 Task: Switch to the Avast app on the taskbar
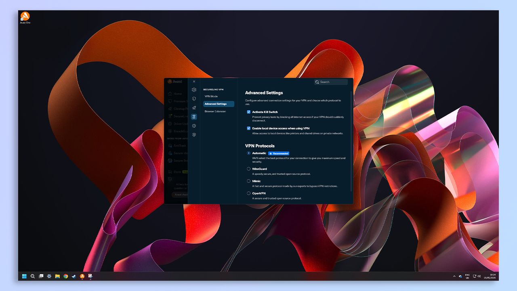pos(82,276)
